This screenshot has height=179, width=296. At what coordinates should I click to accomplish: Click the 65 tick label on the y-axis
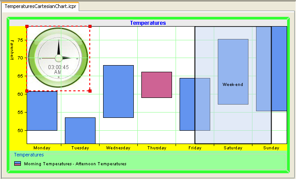(x=20, y=76)
